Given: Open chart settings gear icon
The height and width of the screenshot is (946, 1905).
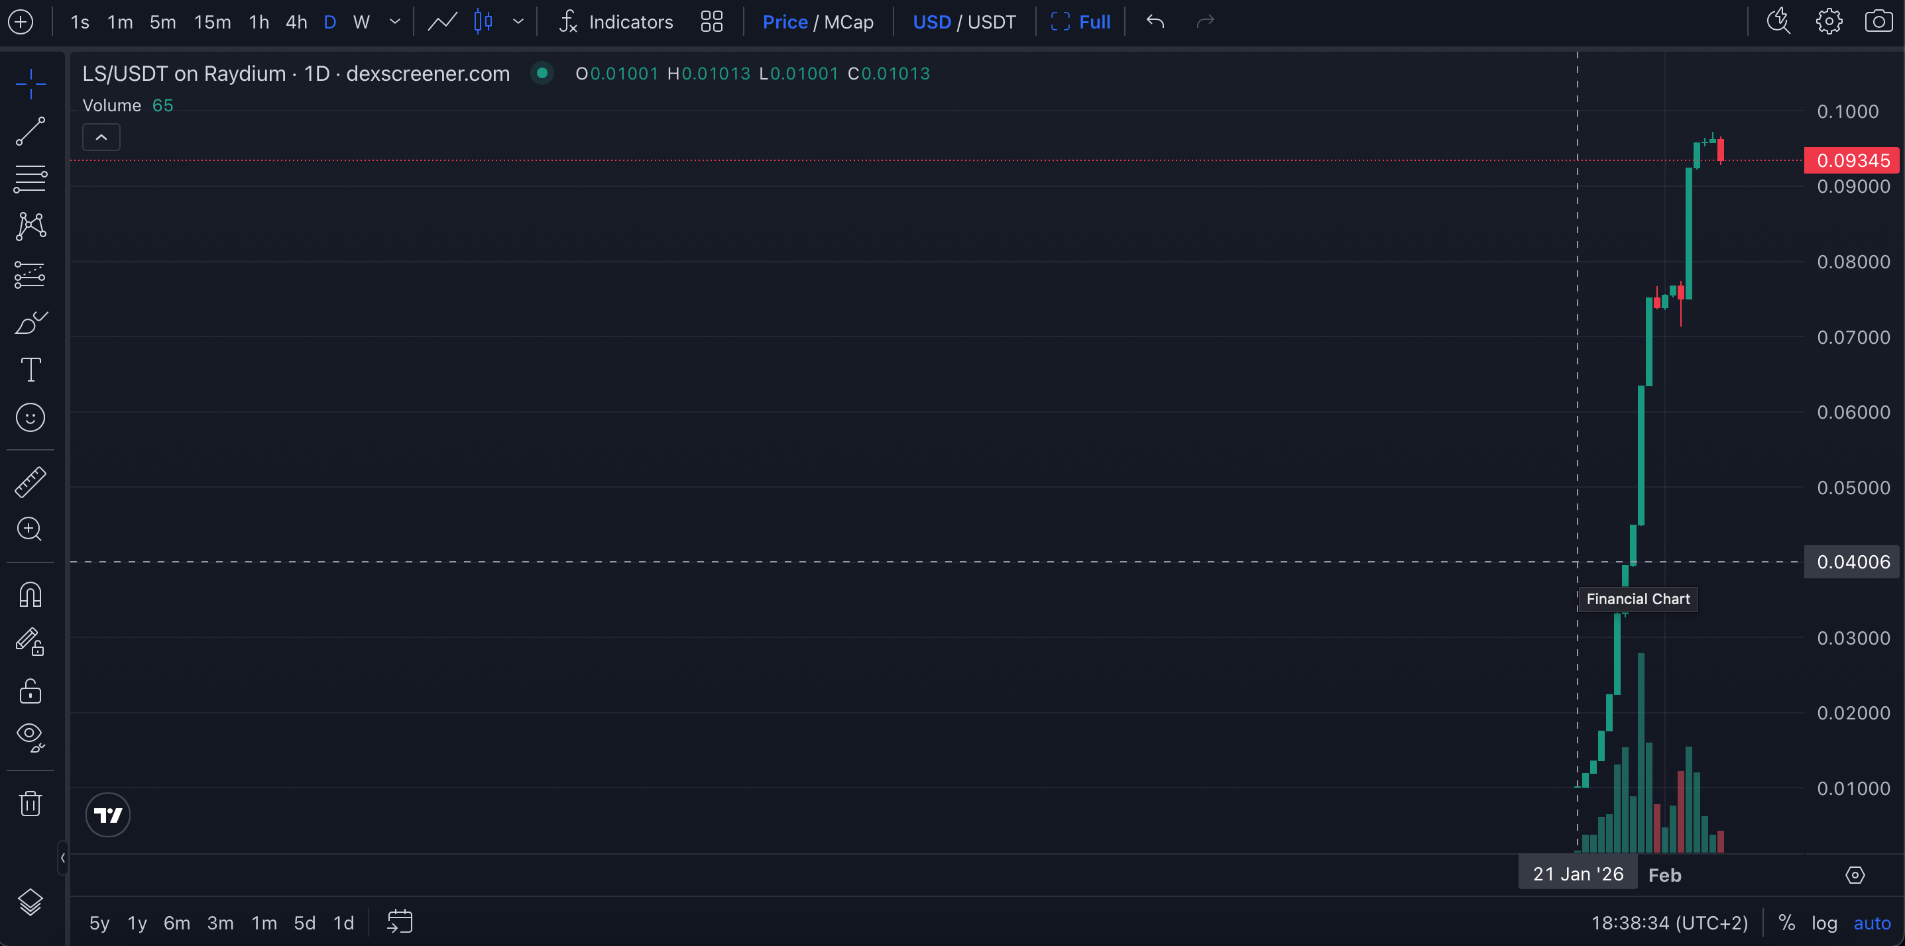Looking at the screenshot, I should pos(1829,21).
